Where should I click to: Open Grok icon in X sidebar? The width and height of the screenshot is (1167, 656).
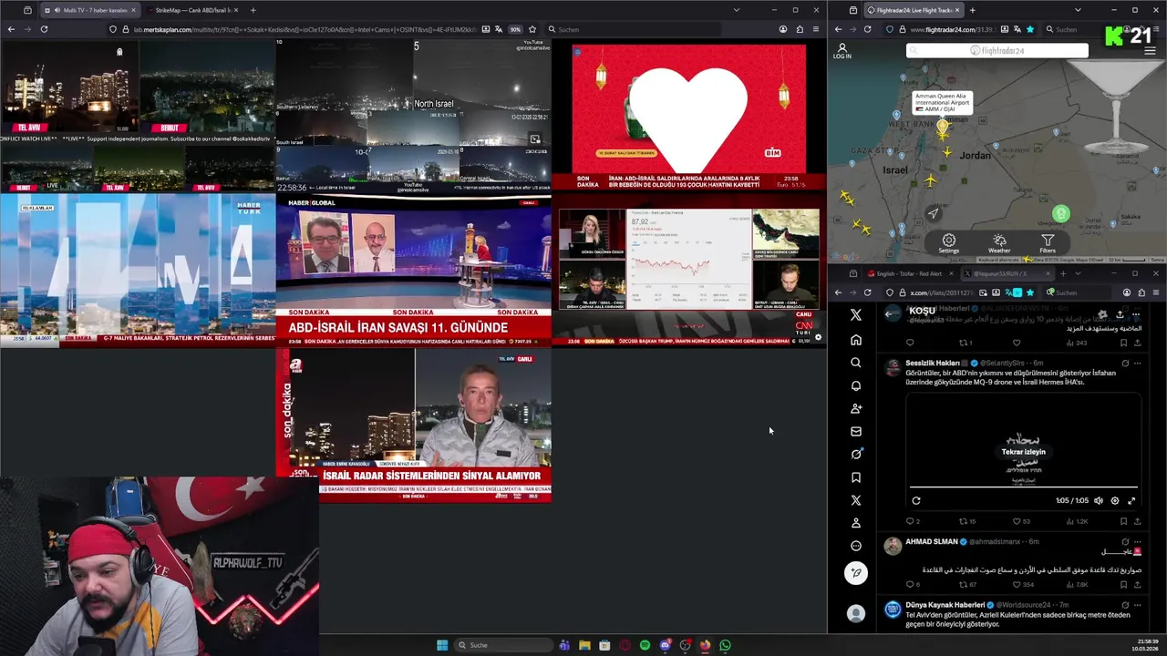click(x=855, y=454)
